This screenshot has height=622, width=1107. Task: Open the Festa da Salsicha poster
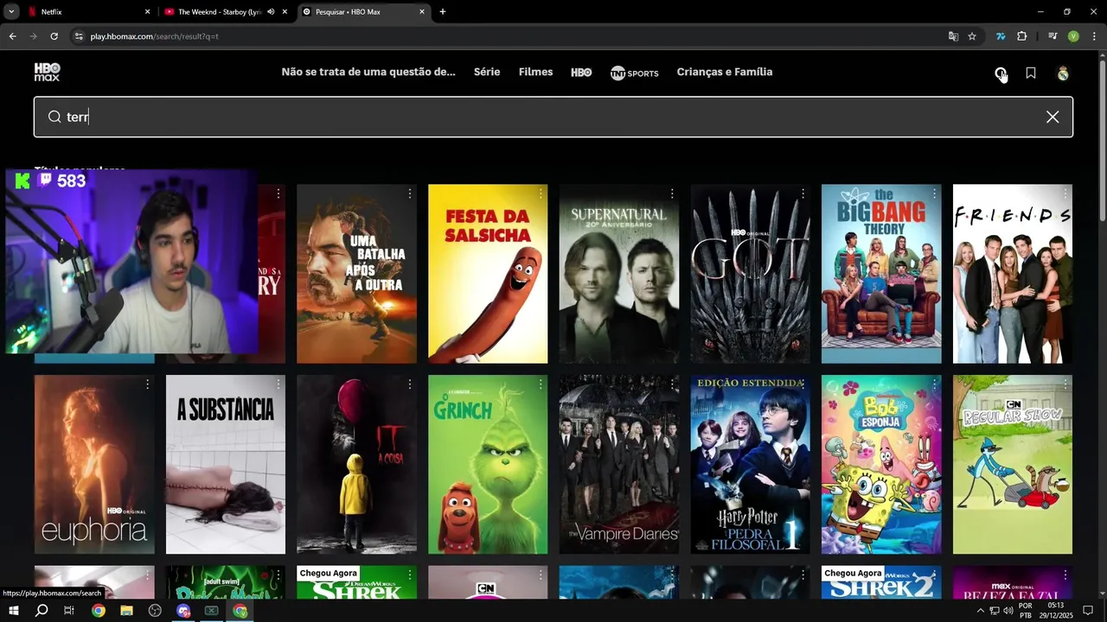point(488,274)
